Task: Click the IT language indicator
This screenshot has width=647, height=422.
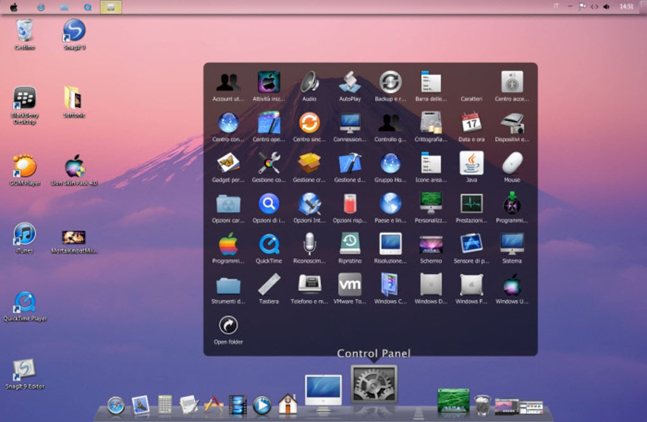Action: pos(556,6)
